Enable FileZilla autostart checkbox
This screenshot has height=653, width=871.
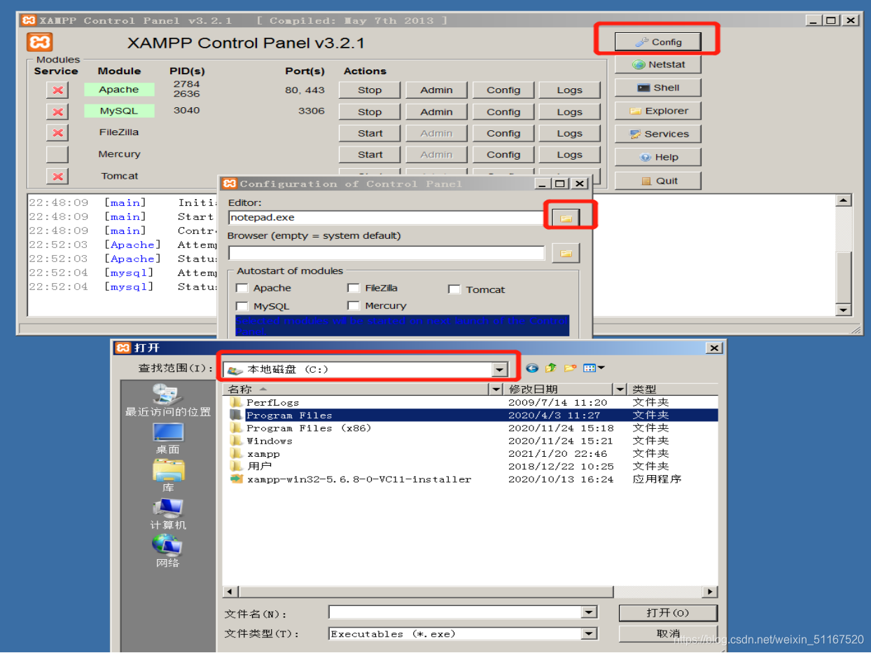click(354, 288)
